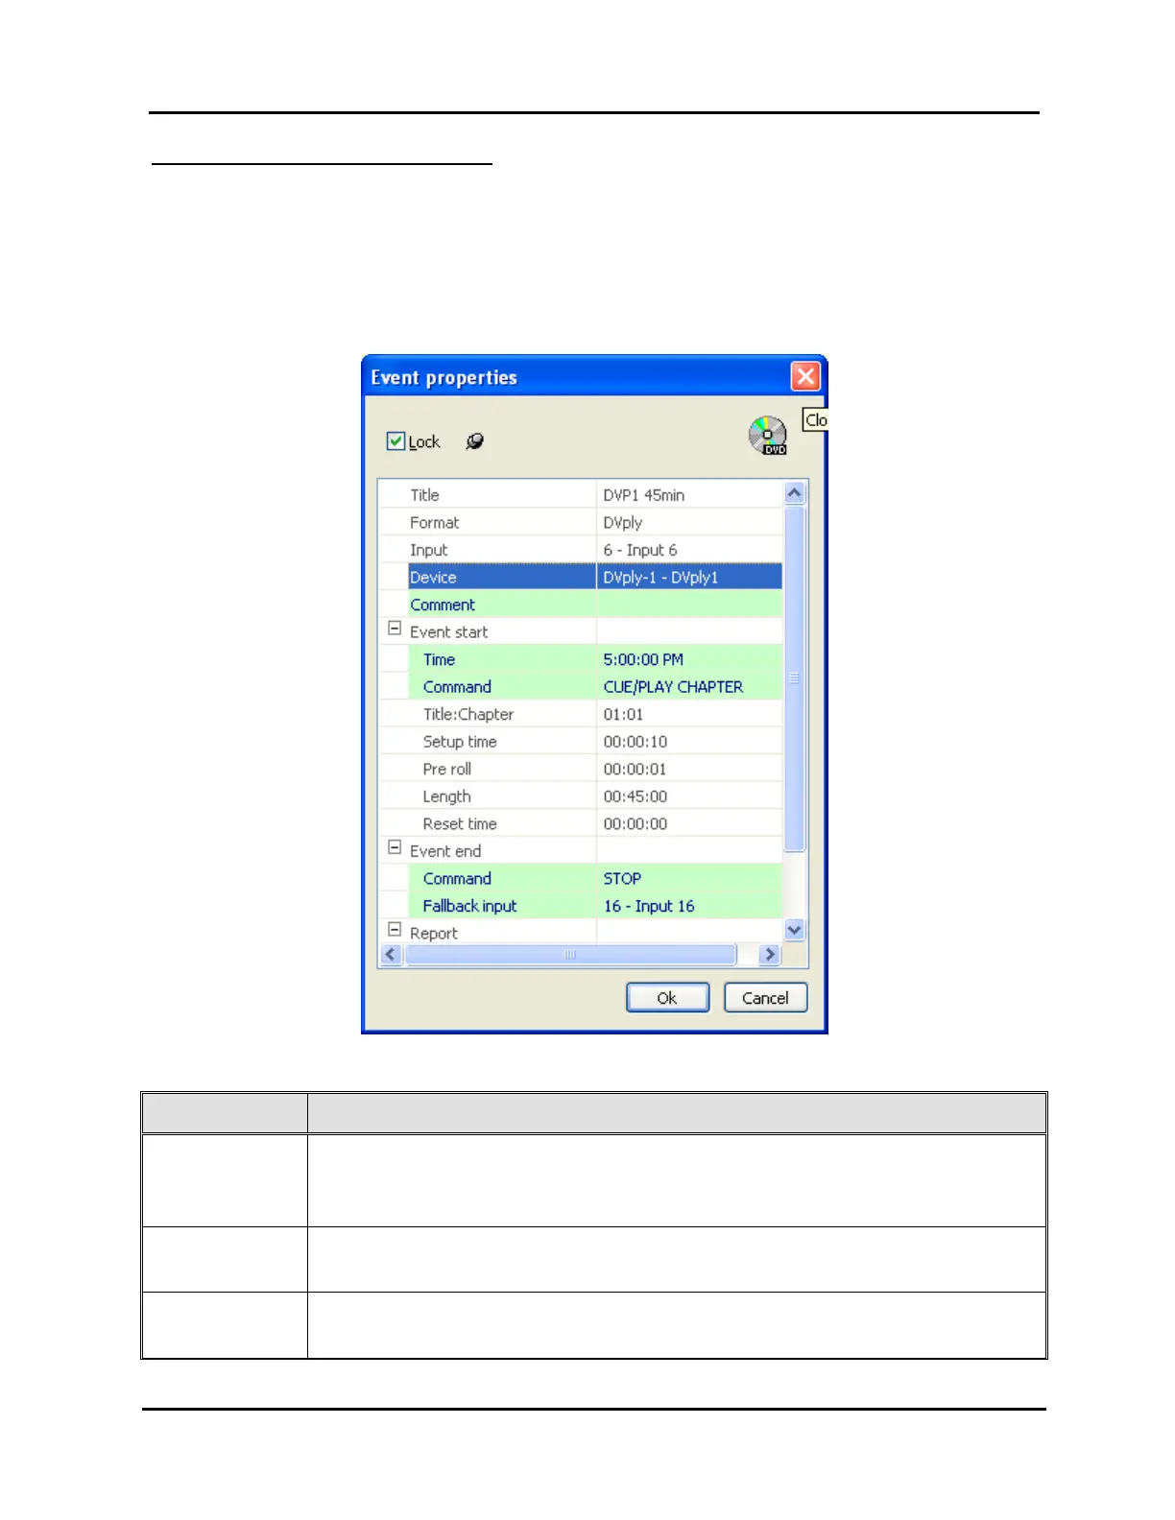Click the horizontal scrollbar left arrow

tap(391, 955)
